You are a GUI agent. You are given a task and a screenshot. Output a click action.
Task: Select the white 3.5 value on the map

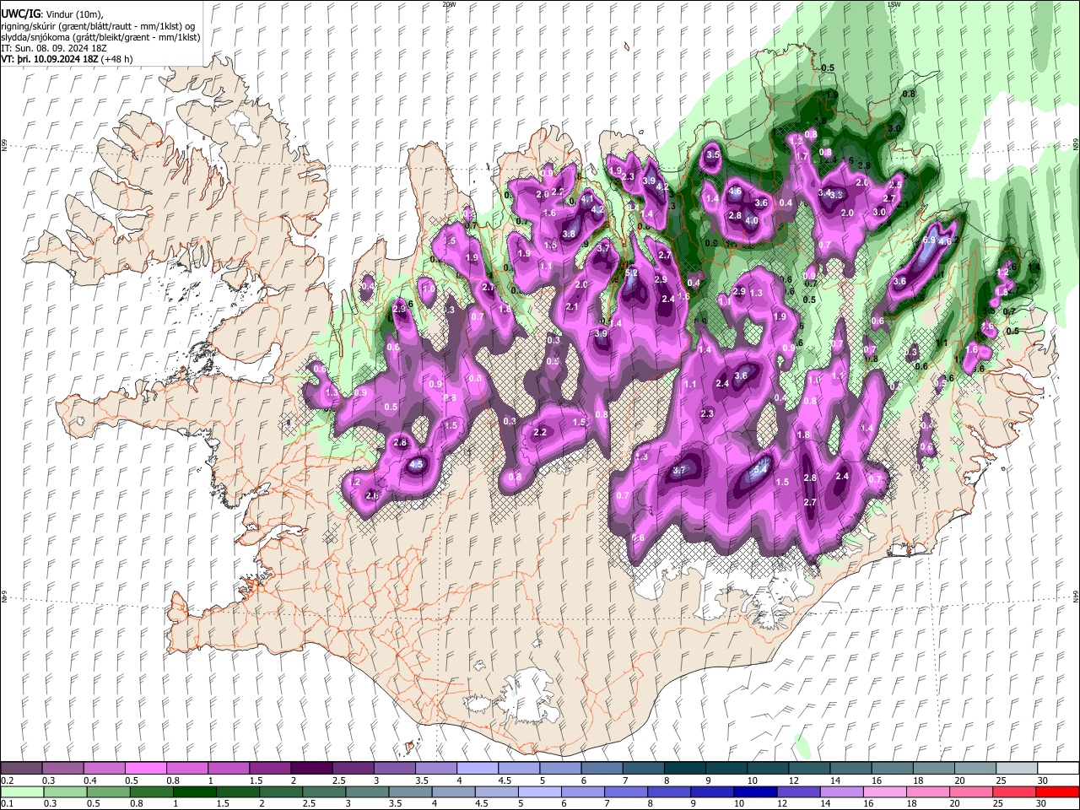(713, 154)
